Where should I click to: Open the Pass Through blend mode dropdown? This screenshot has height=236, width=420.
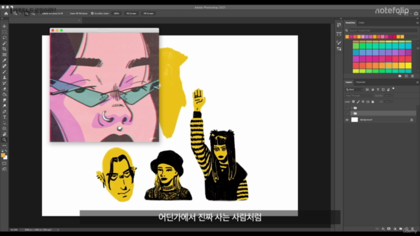[359, 96]
